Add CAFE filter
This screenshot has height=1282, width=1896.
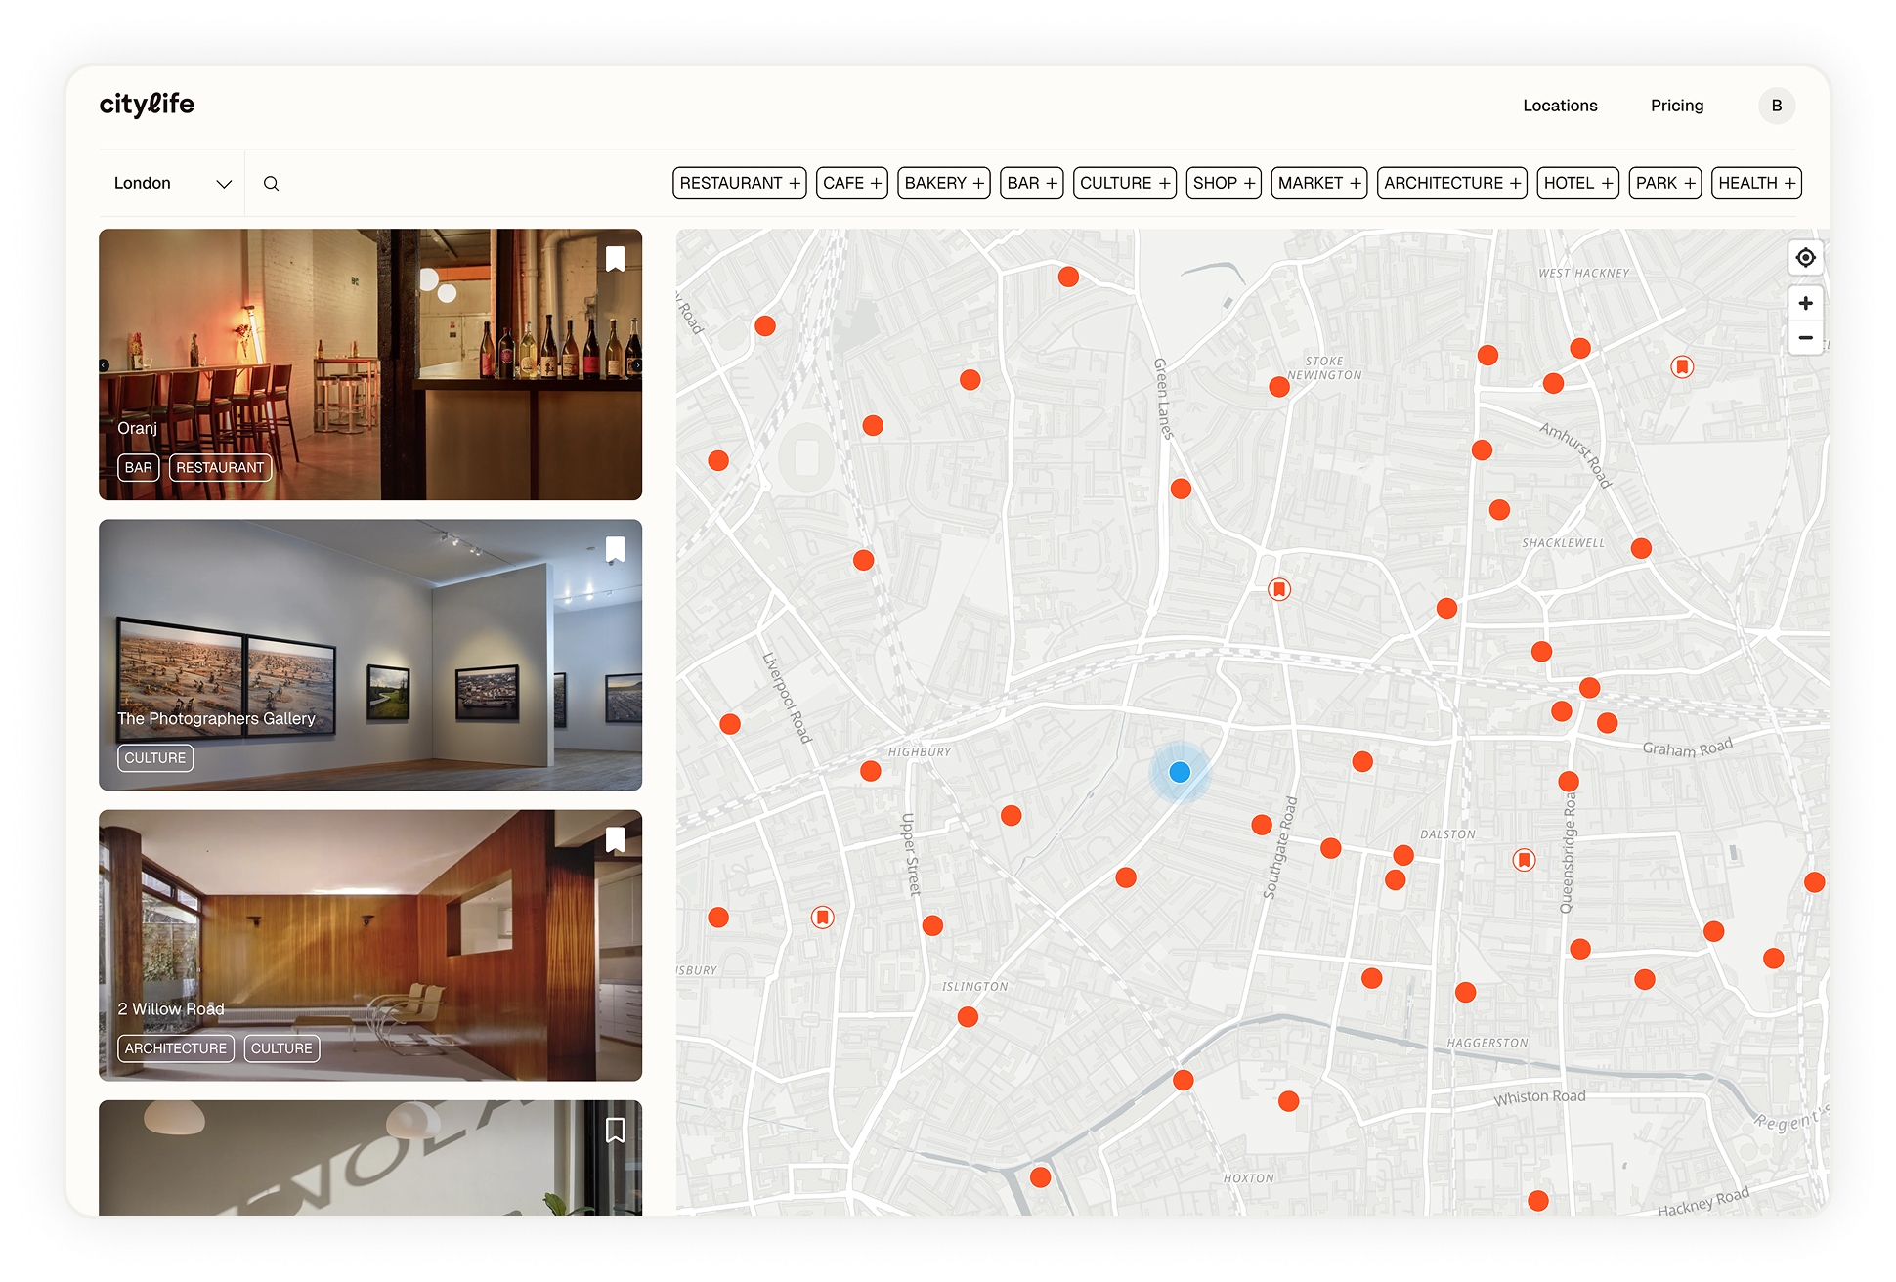[x=852, y=184]
